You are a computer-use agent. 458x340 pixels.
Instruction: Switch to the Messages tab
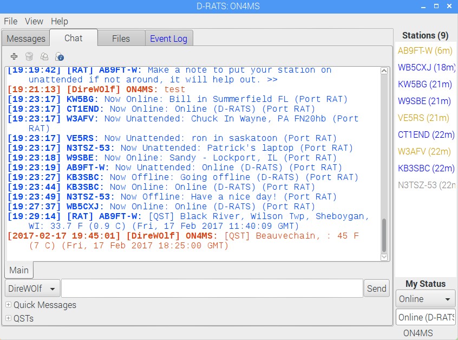click(x=25, y=39)
